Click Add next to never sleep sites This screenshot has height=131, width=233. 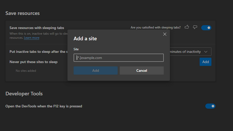[x=205, y=62]
